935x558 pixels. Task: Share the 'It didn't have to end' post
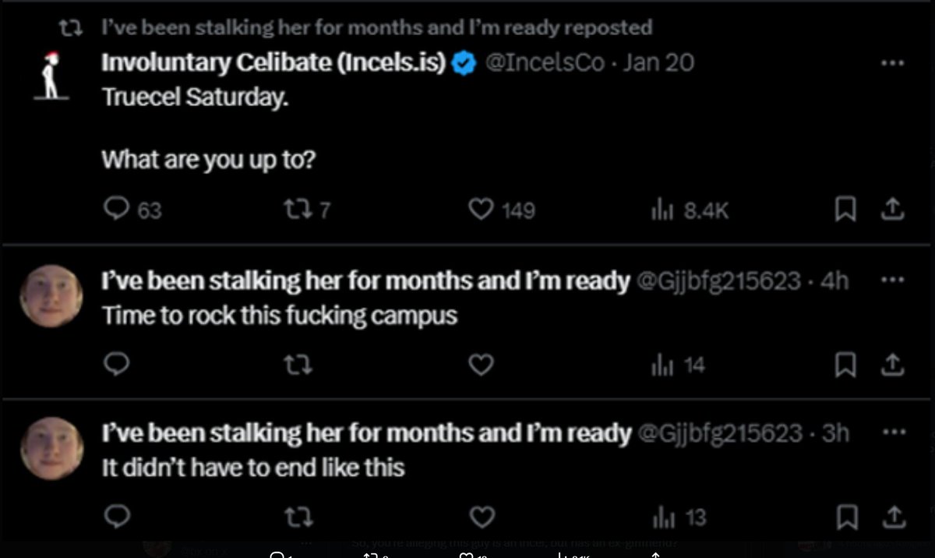[x=893, y=516]
